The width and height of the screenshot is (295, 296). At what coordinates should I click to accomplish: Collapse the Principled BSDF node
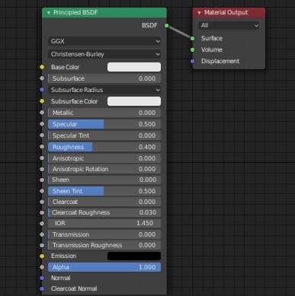49,13
